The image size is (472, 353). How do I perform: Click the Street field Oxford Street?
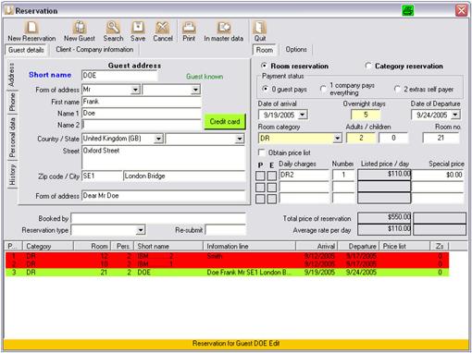click(x=164, y=157)
